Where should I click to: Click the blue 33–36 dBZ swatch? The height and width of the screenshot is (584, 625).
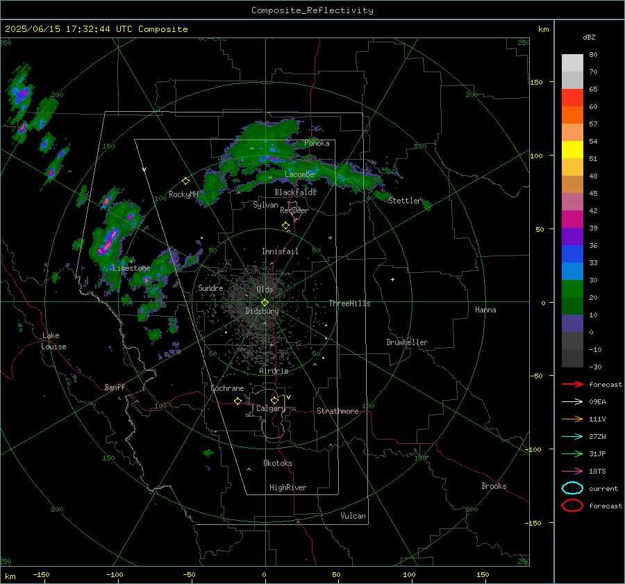(572, 253)
